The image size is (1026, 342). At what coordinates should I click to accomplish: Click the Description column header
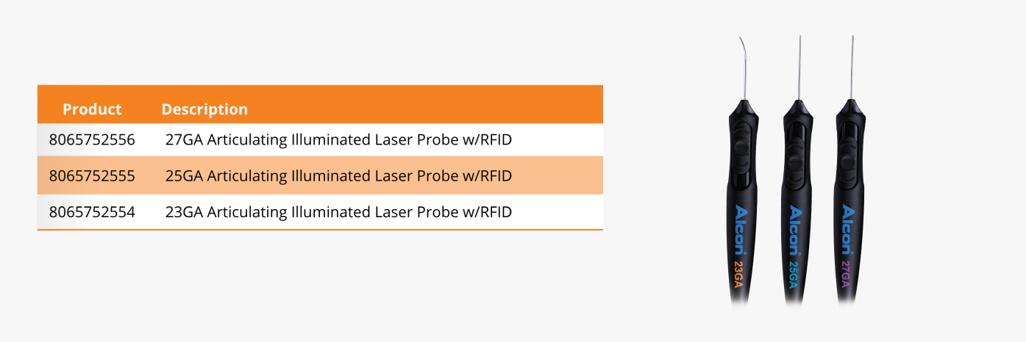click(204, 109)
